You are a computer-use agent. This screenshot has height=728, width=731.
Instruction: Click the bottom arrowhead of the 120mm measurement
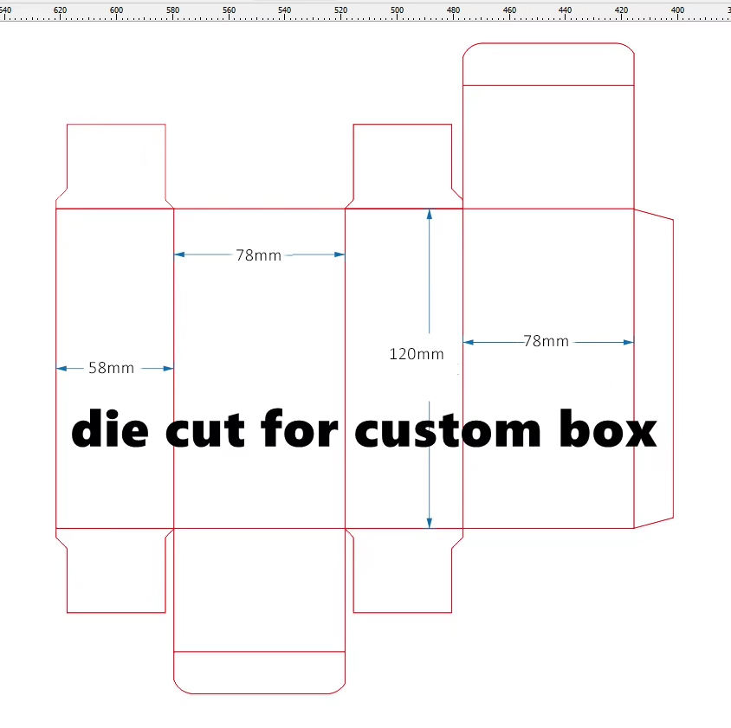click(x=430, y=521)
